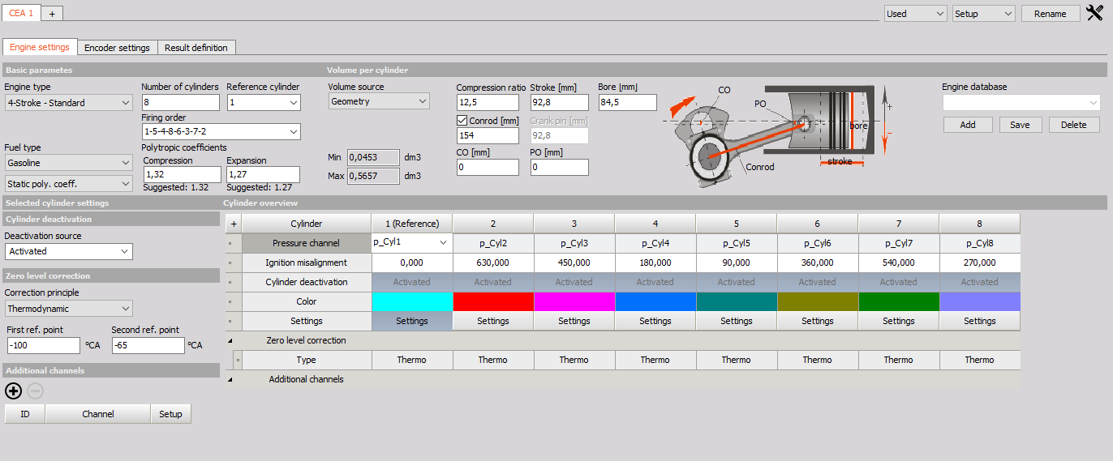1113x461 pixels.
Task: Open the Used dropdown at top
Action: pyautogui.click(x=916, y=14)
